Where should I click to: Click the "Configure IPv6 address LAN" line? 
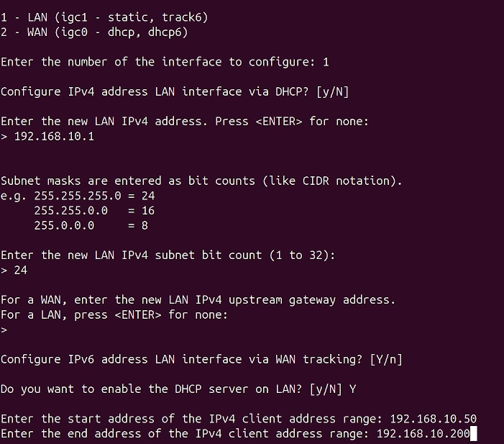[x=201, y=359]
